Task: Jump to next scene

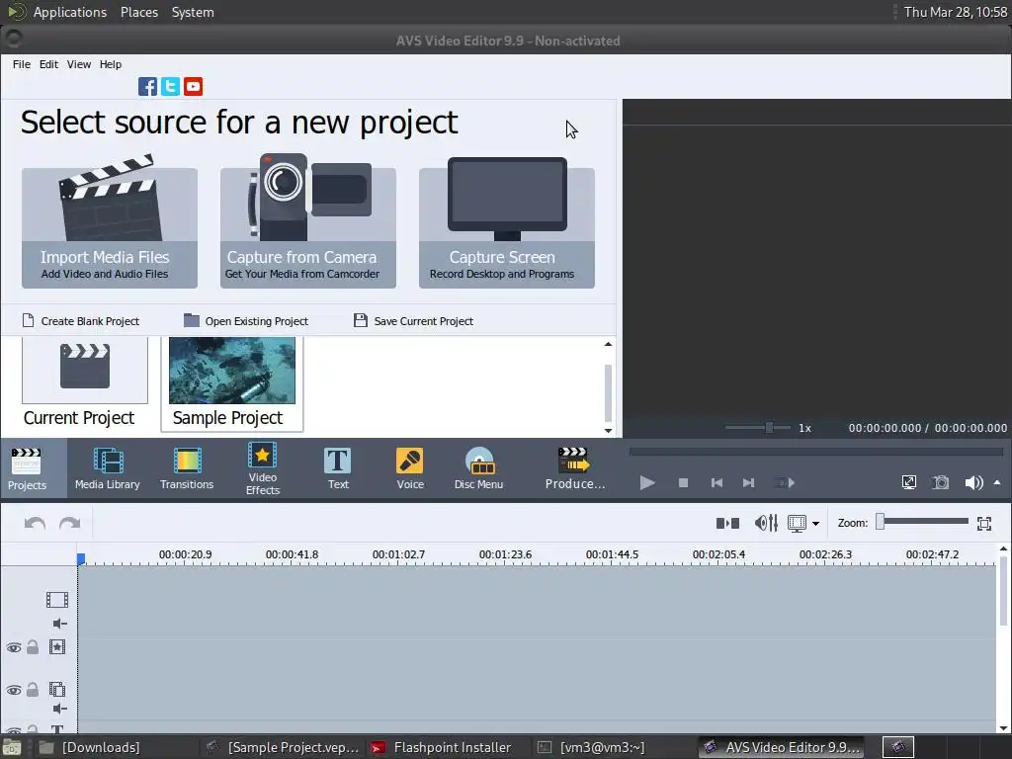Action: tap(785, 482)
